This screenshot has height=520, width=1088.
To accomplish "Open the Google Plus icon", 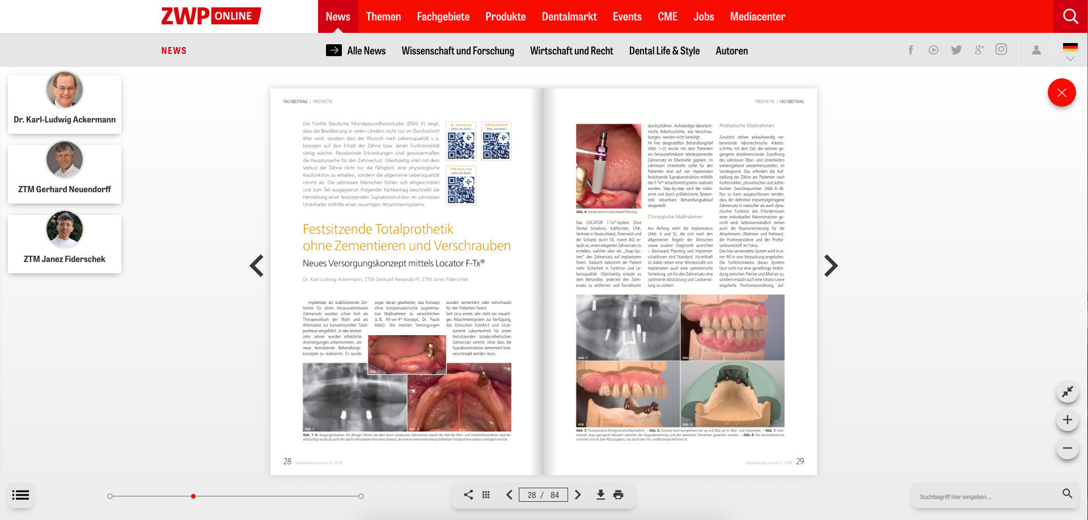I will (979, 50).
